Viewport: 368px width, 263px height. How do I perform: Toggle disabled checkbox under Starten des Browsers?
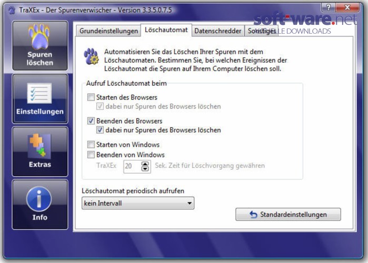click(100, 106)
